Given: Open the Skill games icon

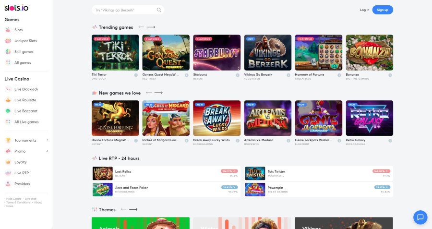Looking at the screenshot, I should pyautogui.click(x=8, y=51).
